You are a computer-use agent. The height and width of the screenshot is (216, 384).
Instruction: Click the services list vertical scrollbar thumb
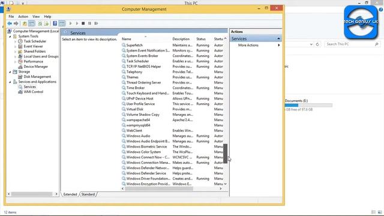[x=226, y=154]
